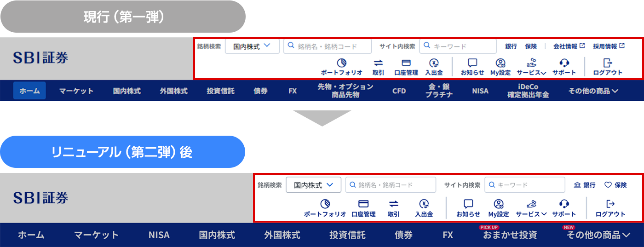644x247 pixels.
Task: Open the CFD navigation tab
Action: pos(399,91)
